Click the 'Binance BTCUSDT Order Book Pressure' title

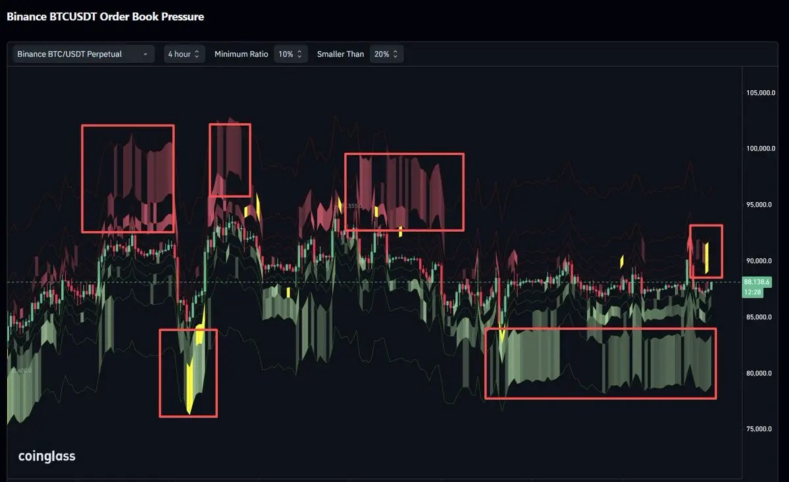pos(105,16)
